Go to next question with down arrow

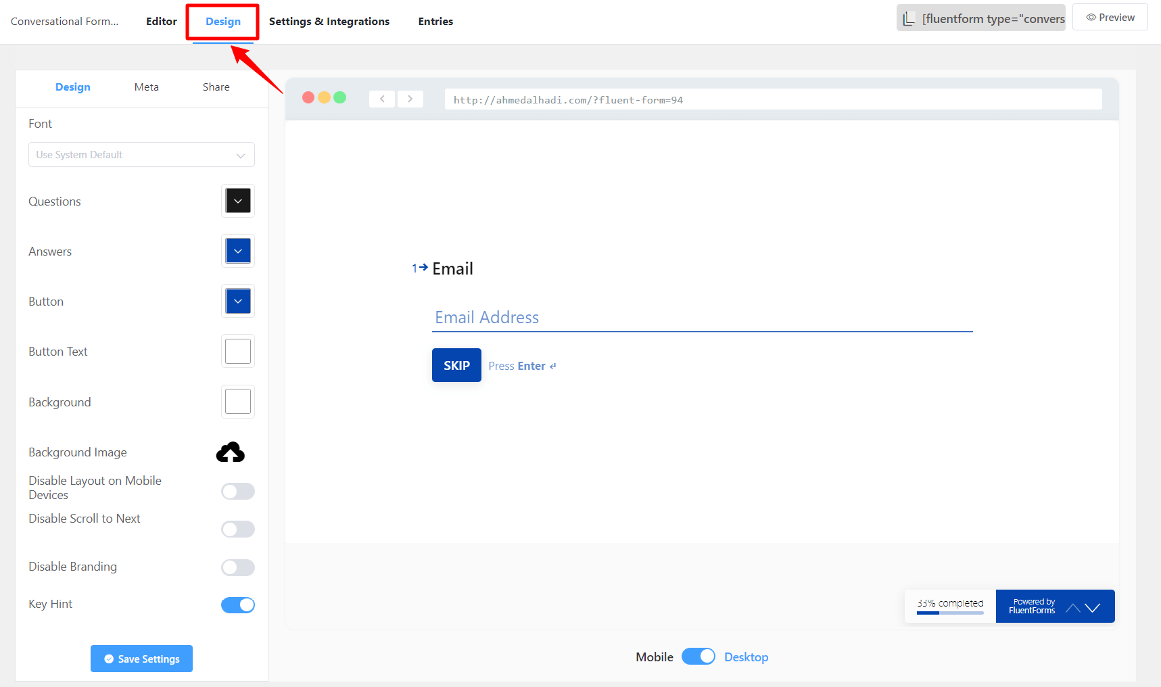click(1093, 608)
